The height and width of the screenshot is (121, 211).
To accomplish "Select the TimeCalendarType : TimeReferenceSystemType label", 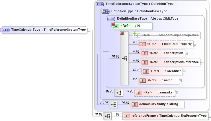I will click(x=48, y=30).
